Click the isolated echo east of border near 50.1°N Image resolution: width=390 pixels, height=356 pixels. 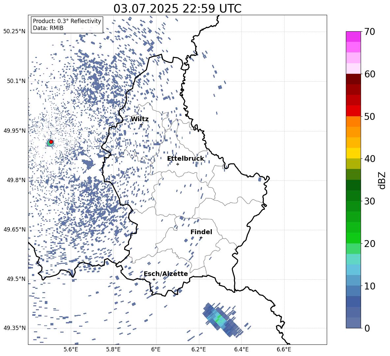[x=220, y=87]
